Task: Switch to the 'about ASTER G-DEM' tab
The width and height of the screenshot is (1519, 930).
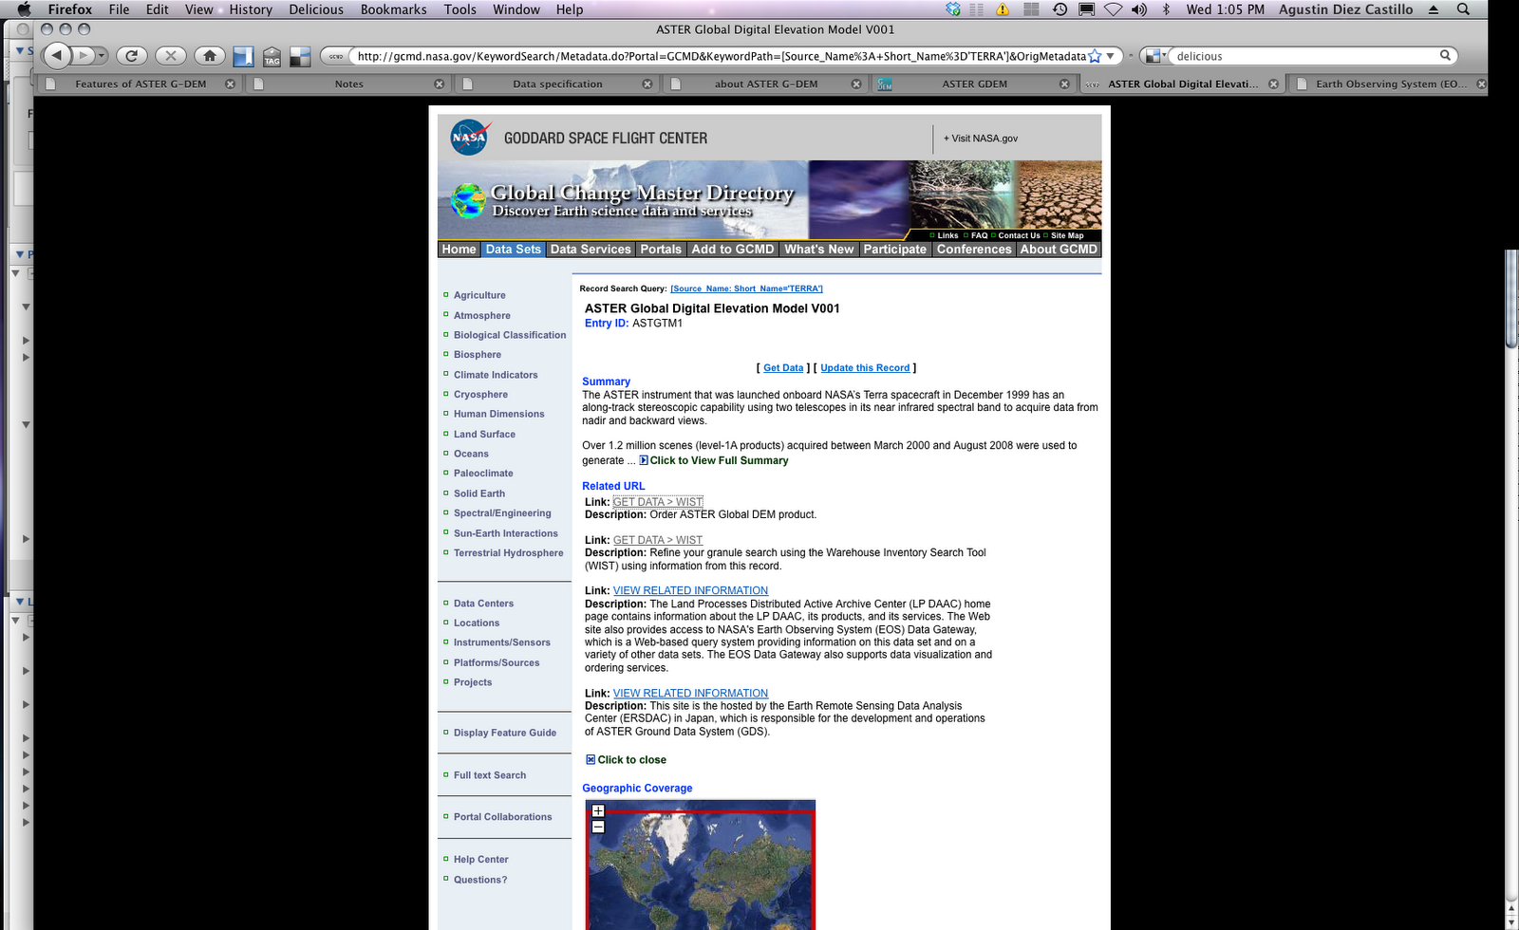Action: [x=765, y=84]
